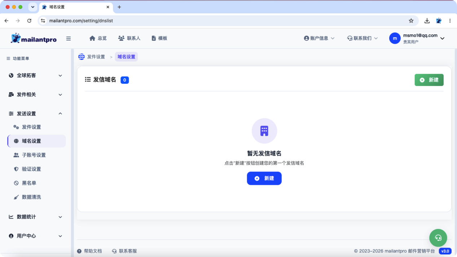Click the v3.0 version badge
457x257 pixels.
[x=445, y=251]
